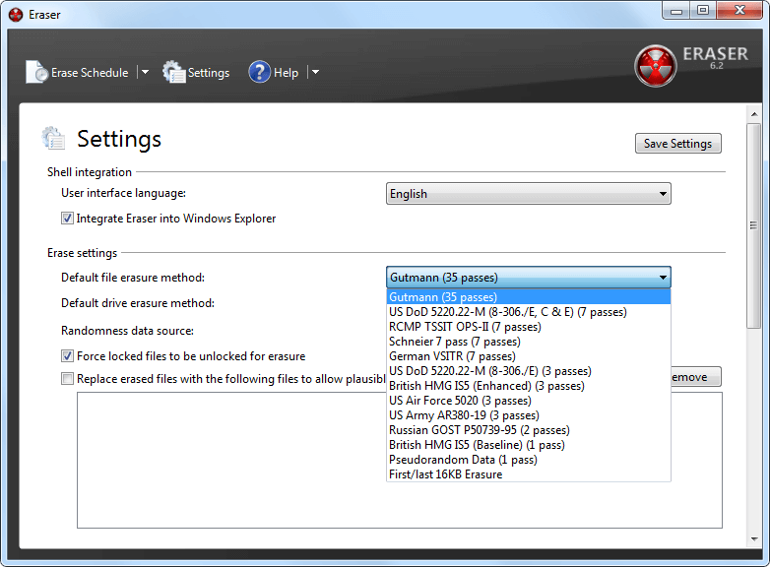The image size is (770, 567).
Task: Expand the Help menu dropdown arrow
Action: [315, 72]
